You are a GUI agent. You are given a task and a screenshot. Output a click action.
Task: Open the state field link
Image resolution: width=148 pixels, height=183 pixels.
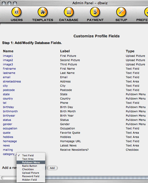(6, 94)
